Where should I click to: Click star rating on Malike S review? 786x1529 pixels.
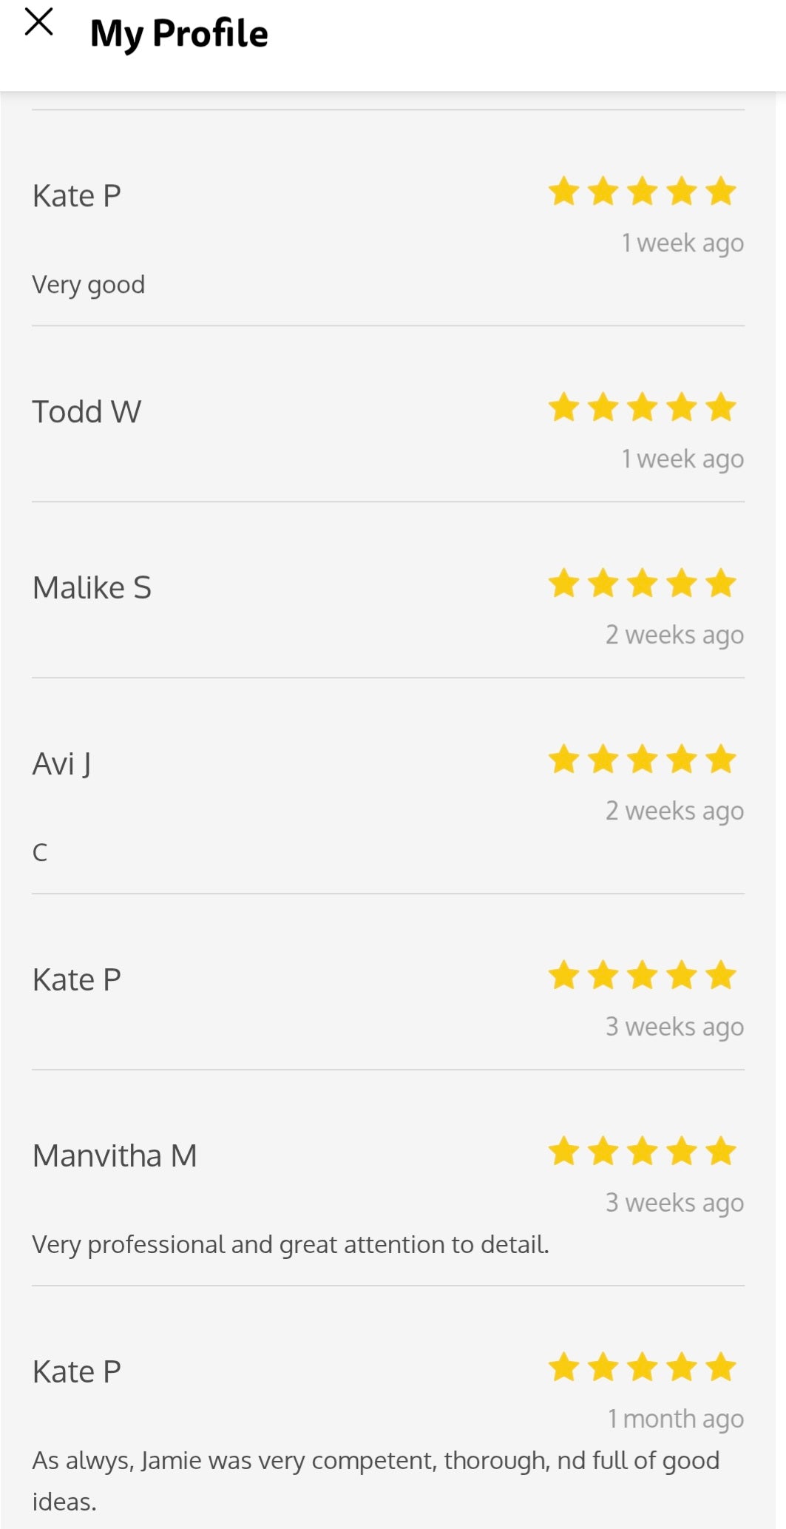click(x=642, y=584)
